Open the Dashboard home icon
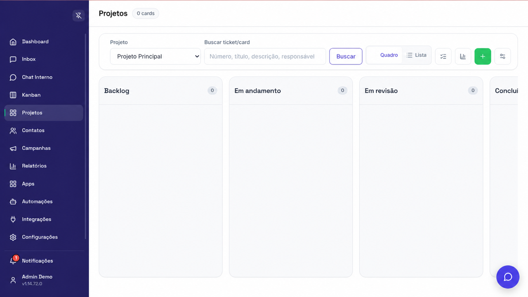 click(13, 42)
